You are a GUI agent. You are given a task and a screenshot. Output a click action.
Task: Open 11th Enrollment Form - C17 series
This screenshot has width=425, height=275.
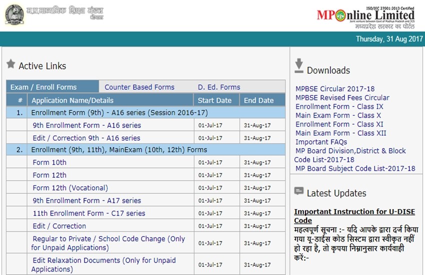click(x=89, y=213)
